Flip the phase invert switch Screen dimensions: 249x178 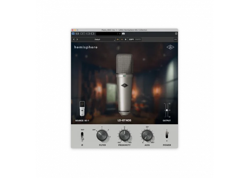coord(82,136)
